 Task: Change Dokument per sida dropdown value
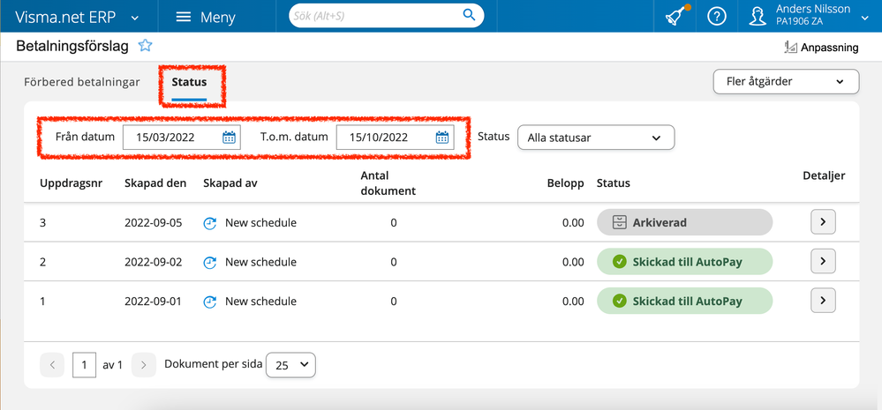click(290, 364)
